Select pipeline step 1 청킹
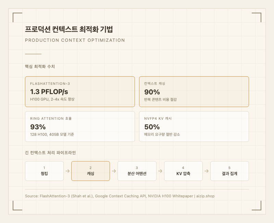Image resolution: width=274 pixels, height=223 pixels. 45,171
